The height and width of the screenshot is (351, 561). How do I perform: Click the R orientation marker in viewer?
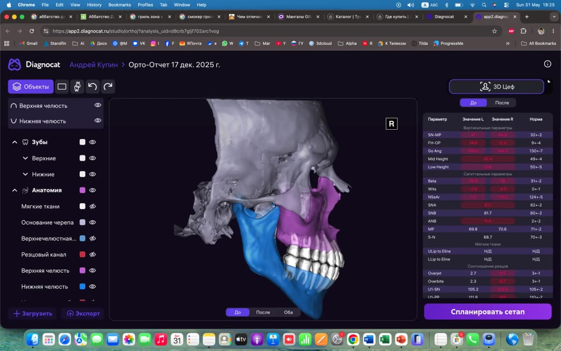point(391,124)
